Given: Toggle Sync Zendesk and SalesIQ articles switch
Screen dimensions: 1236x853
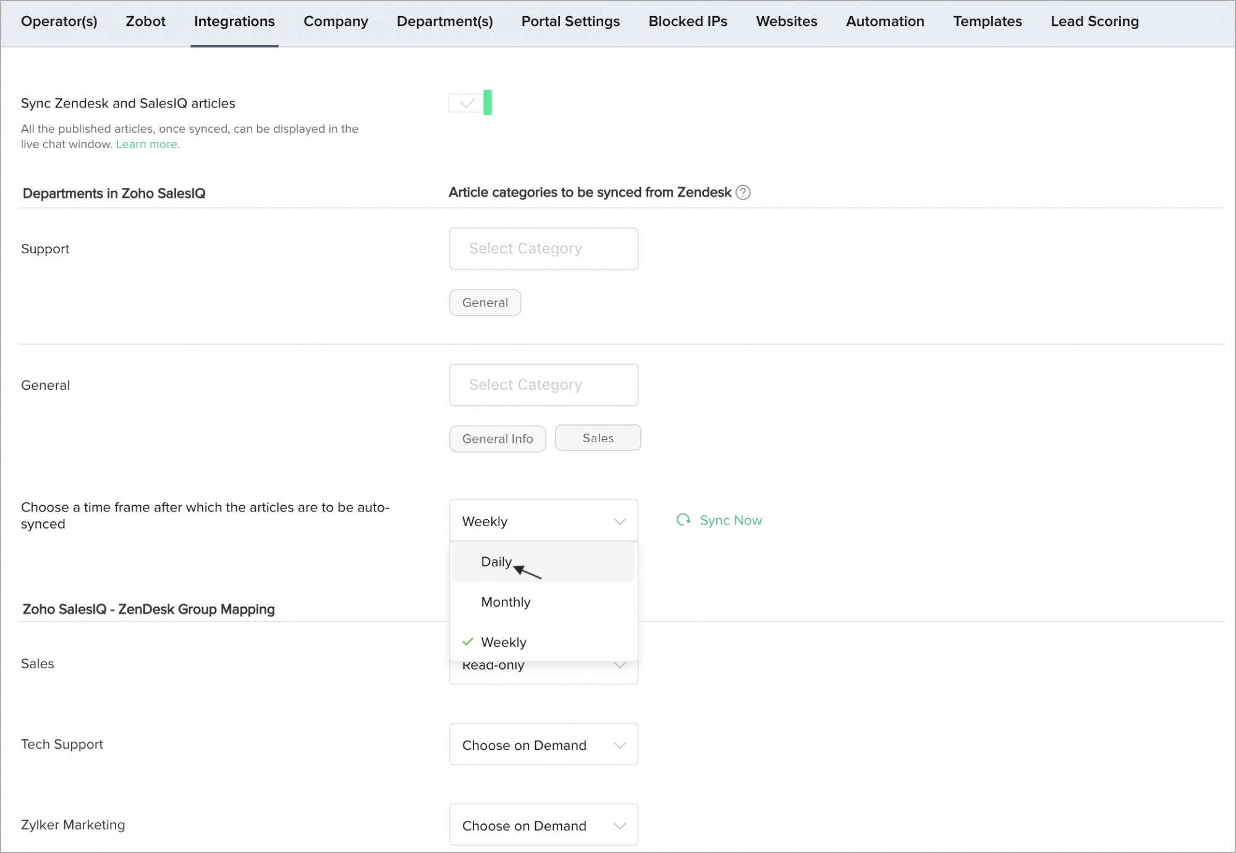Looking at the screenshot, I should tap(470, 103).
